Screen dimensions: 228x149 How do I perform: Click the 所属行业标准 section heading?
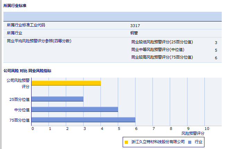15,6
